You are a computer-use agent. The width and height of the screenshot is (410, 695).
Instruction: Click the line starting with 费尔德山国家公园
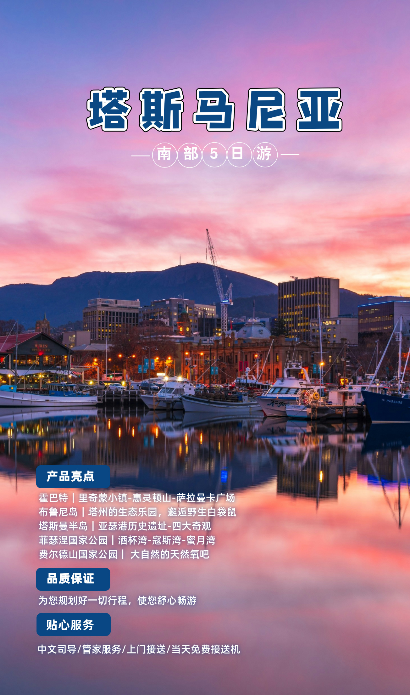click(x=124, y=554)
